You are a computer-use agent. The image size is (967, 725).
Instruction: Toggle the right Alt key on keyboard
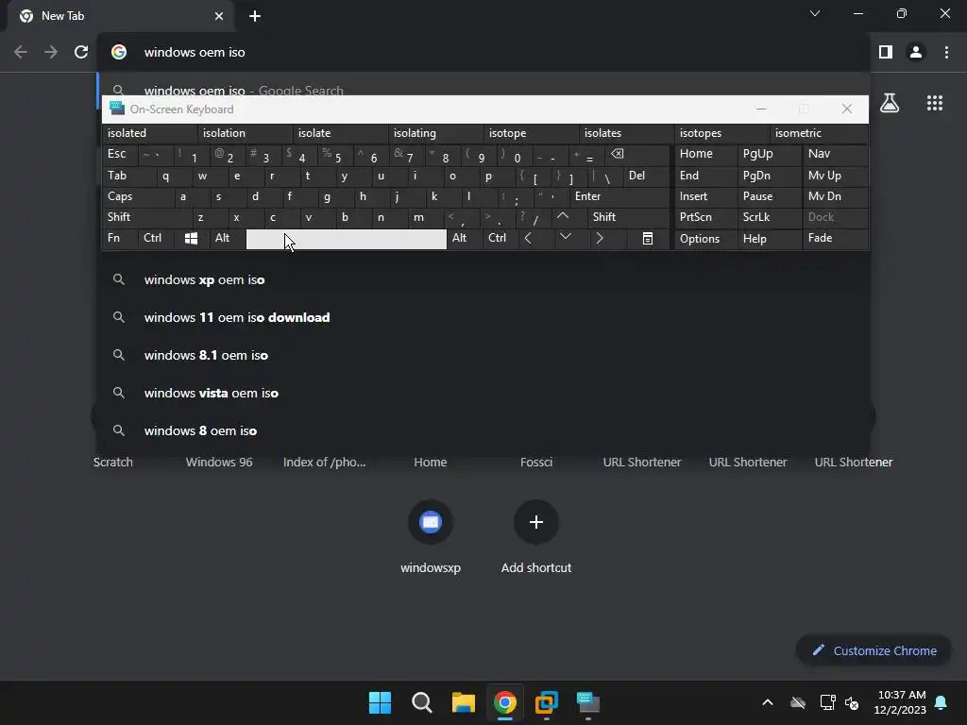tap(464, 238)
